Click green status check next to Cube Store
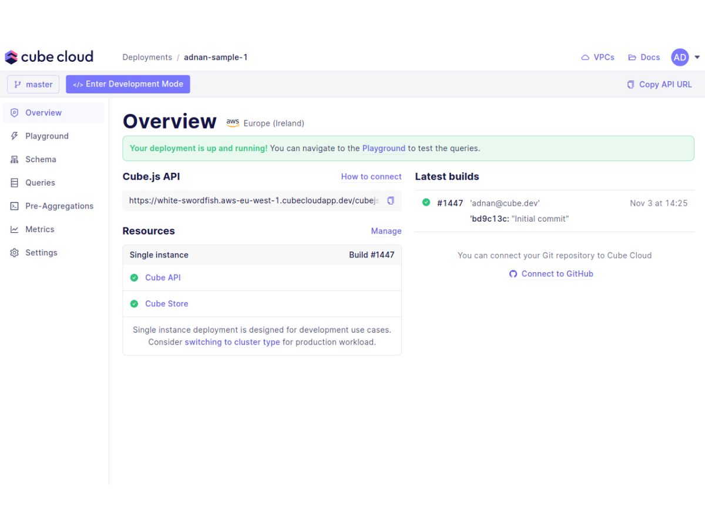The image size is (705, 529). point(134,304)
